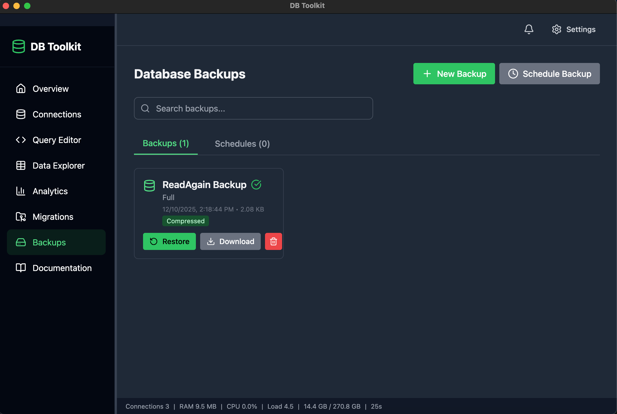Open the Schedules (0) tab
Screen dimensions: 617x414
tap(242, 144)
